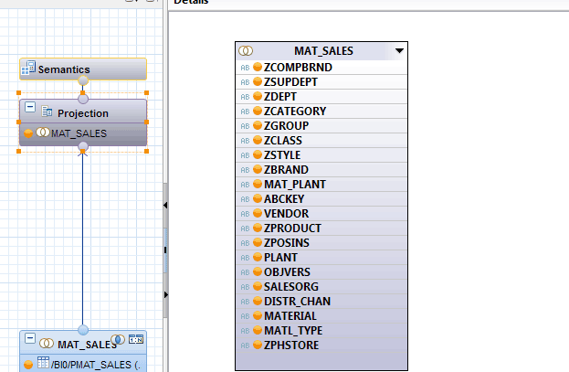Click orange dot beside ZSTYLE
This screenshot has height=372, width=569.
(x=258, y=154)
